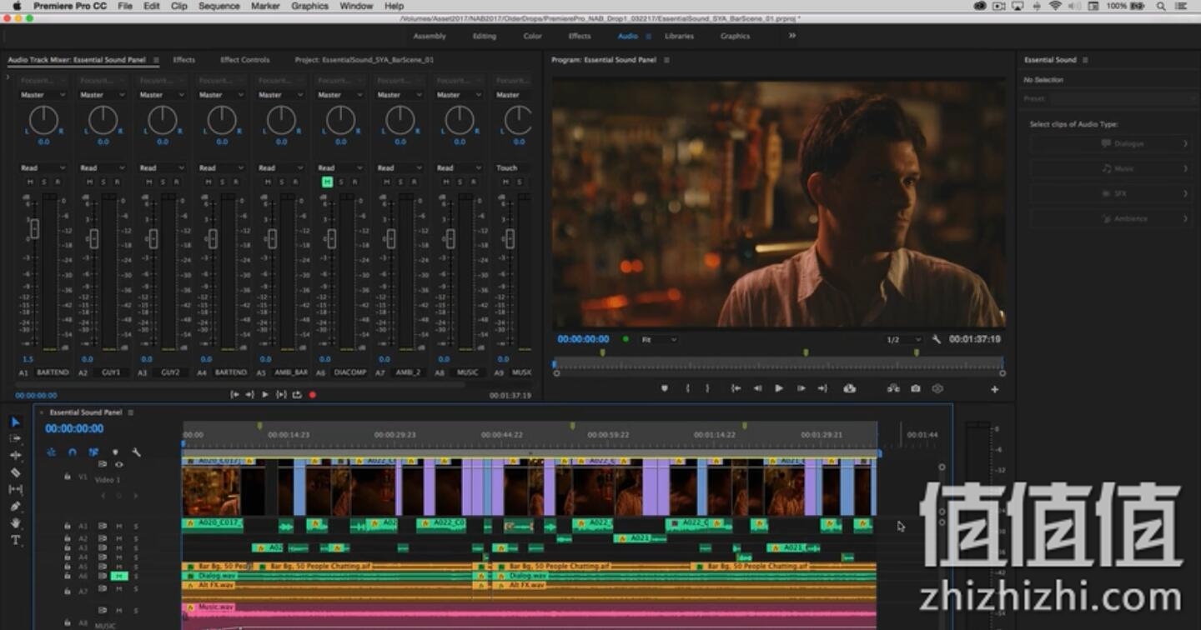Screen dimensions: 1201x630
Task: Click Comparison View icon in Program Monitor
Action: click(893, 388)
